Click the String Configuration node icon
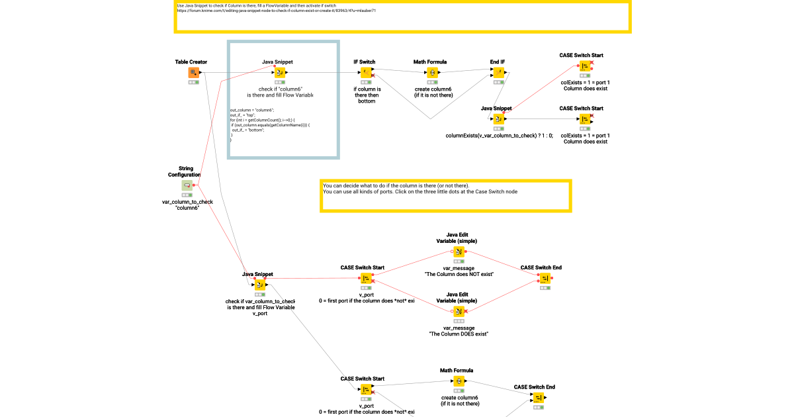 [187, 185]
